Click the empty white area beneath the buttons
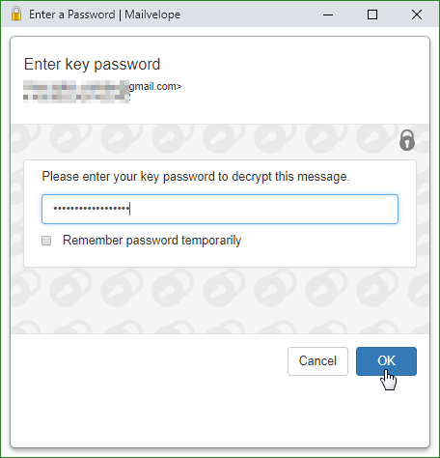Screen dimensions: 440x458 (220, 413)
